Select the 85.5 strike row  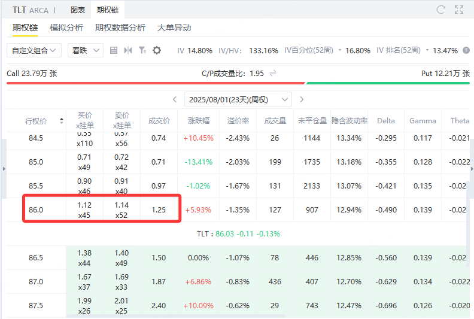click(x=238, y=186)
